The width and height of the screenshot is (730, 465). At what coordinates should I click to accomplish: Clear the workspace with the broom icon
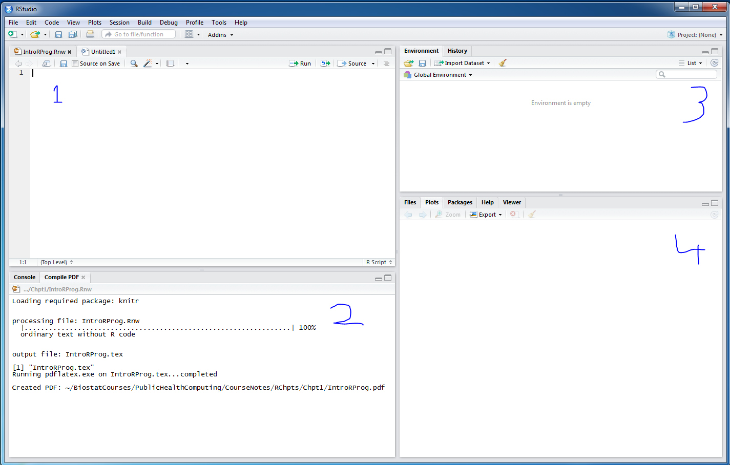[503, 63]
